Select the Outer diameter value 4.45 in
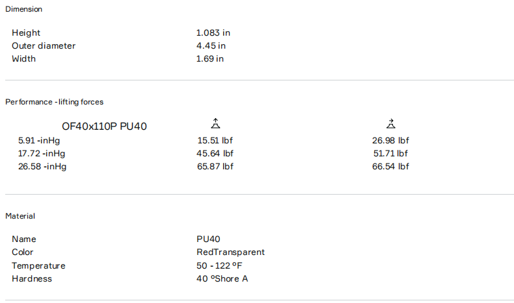514x303 pixels. point(211,45)
